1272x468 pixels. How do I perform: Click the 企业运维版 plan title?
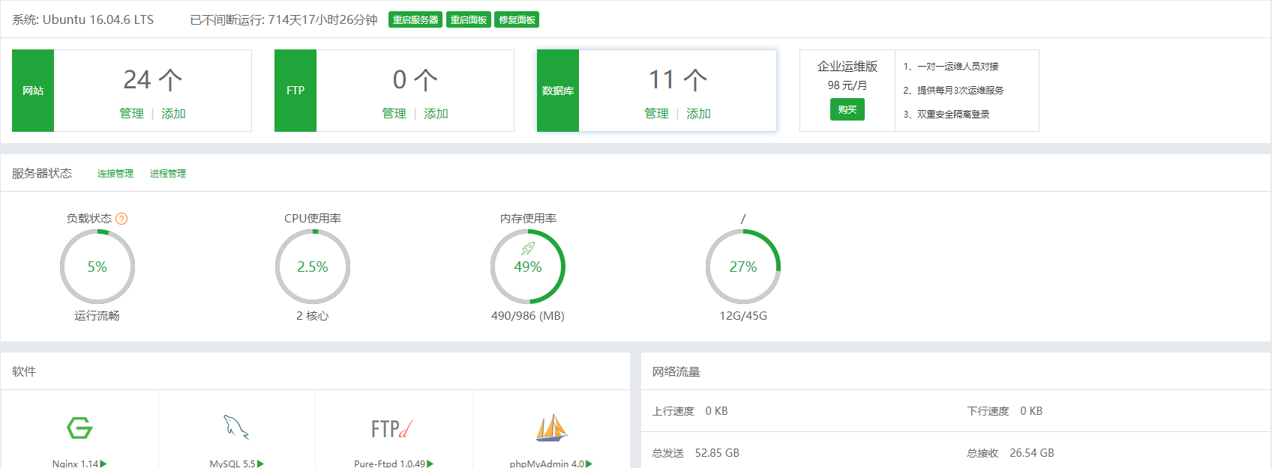coord(847,67)
